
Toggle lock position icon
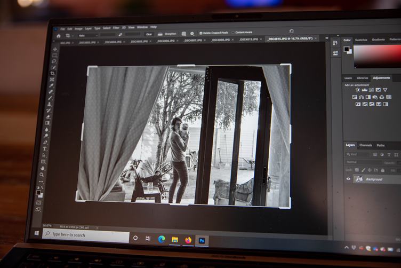coord(370,170)
